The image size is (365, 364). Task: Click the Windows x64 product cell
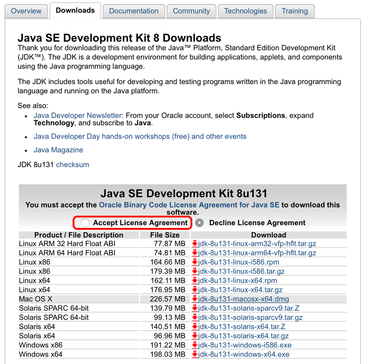[x=79, y=354]
